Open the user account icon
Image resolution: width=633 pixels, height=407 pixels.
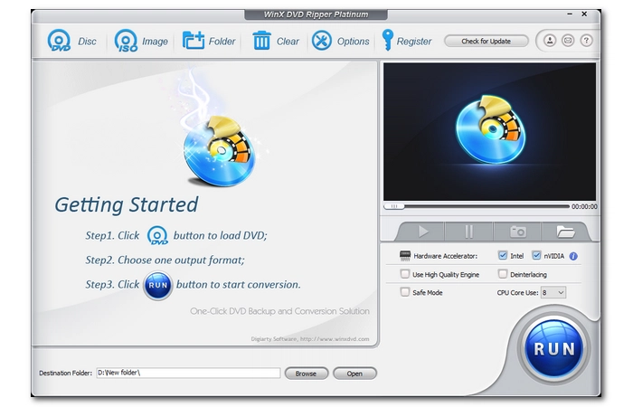[x=550, y=41]
